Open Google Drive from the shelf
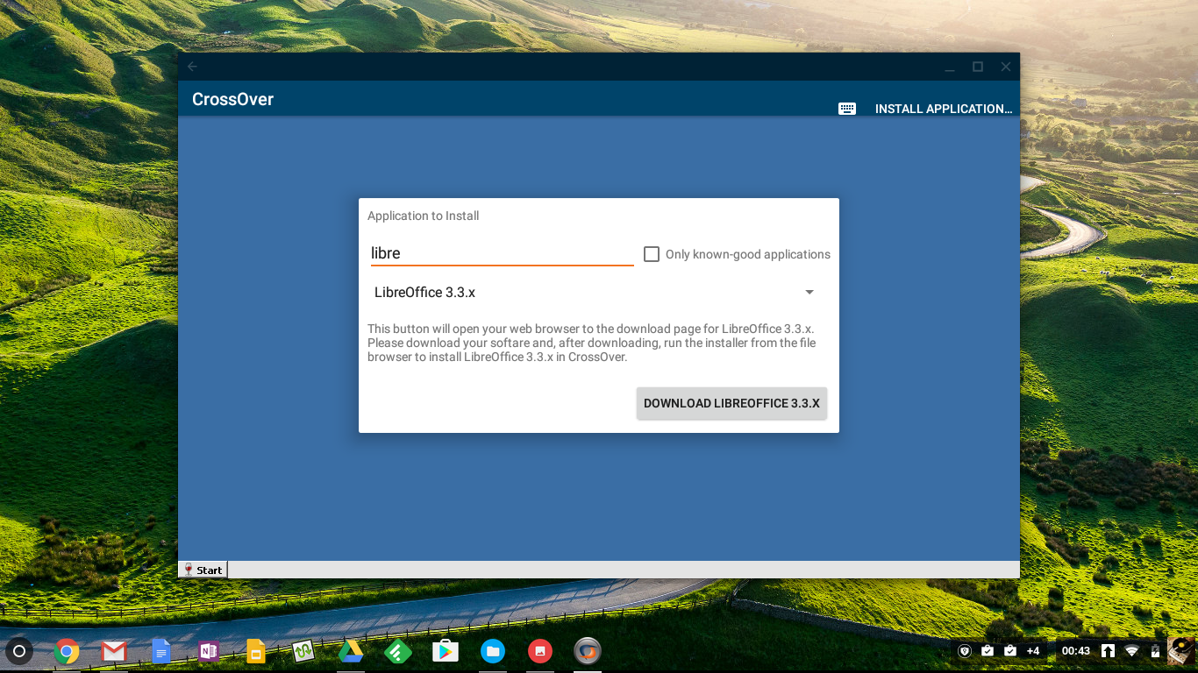 (351, 651)
